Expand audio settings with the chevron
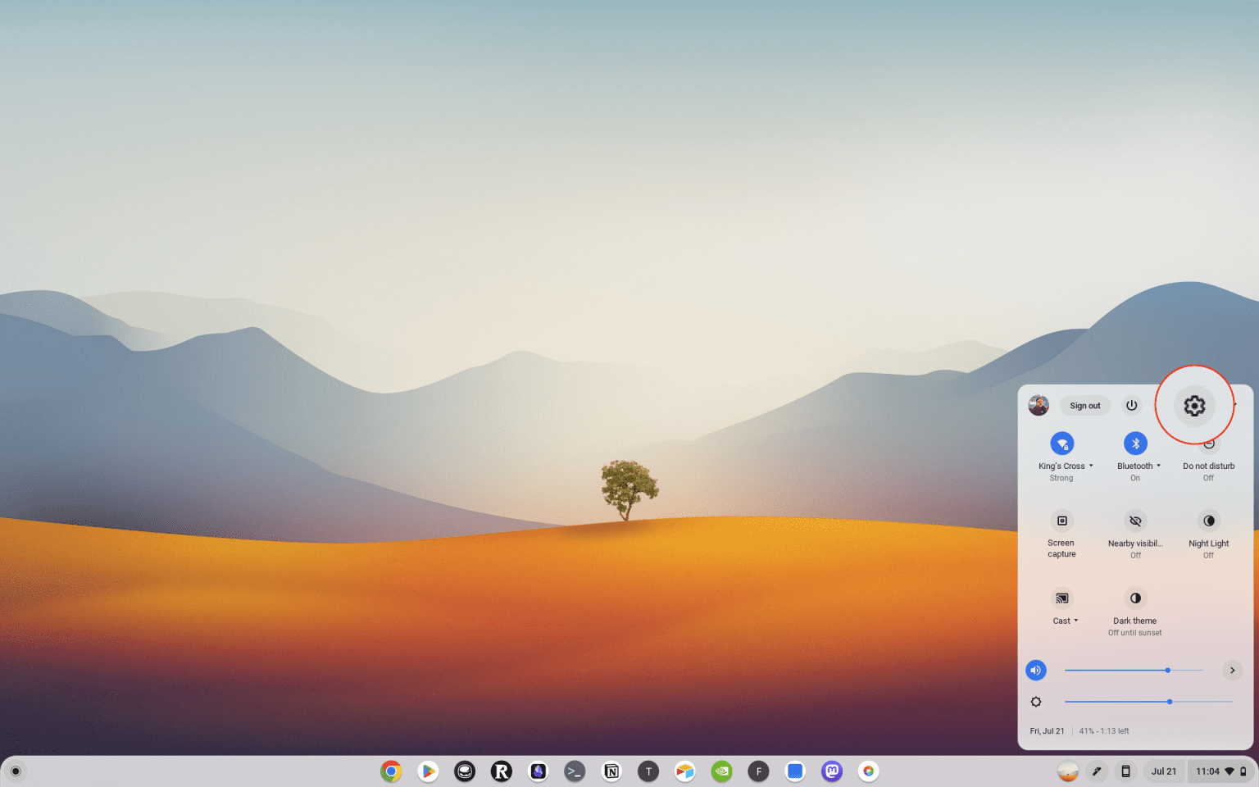Image resolution: width=1259 pixels, height=787 pixels. click(1231, 670)
